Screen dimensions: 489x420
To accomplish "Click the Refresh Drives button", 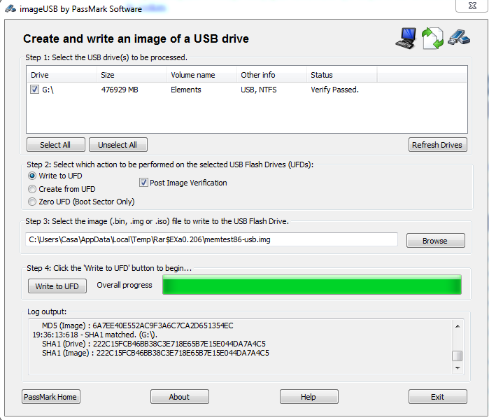I will point(437,145).
